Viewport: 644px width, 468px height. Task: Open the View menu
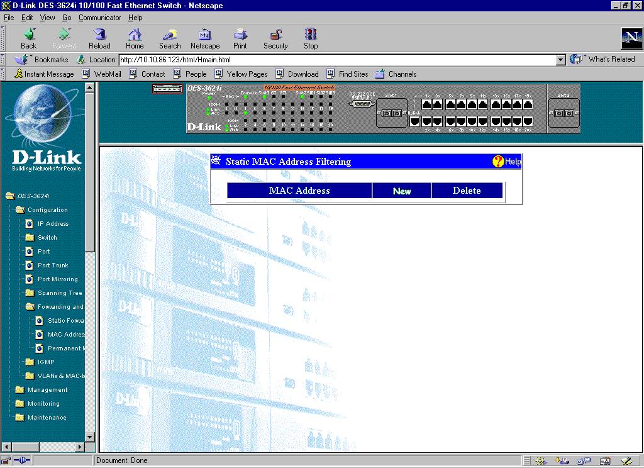[x=47, y=18]
